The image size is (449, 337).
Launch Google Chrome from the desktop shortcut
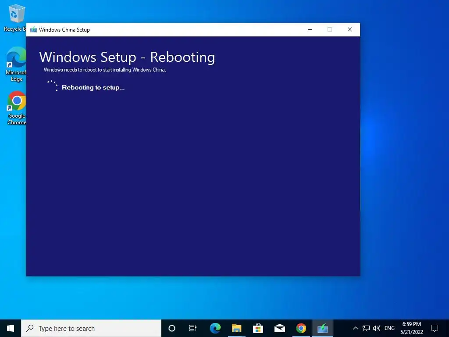point(17,108)
